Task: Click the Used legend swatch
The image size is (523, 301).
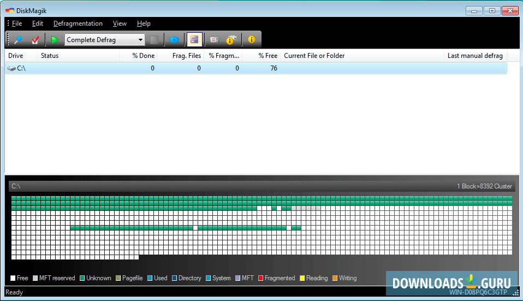Action: point(150,278)
